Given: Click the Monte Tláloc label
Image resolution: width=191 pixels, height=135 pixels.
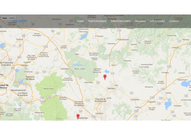Looking at the screenshot, I should (49, 89).
